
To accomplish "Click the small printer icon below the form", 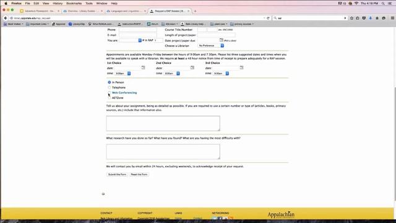I will pyautogui.click(x=103, y=194).
